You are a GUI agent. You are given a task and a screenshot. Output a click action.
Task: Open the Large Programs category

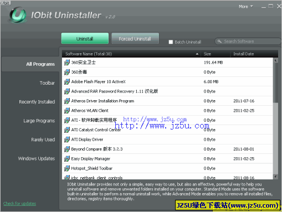point(39,121)
